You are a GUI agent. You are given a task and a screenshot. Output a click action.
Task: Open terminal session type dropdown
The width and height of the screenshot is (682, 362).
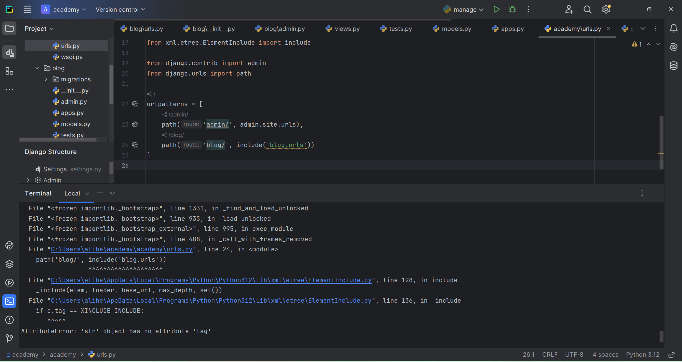(112, 193)
